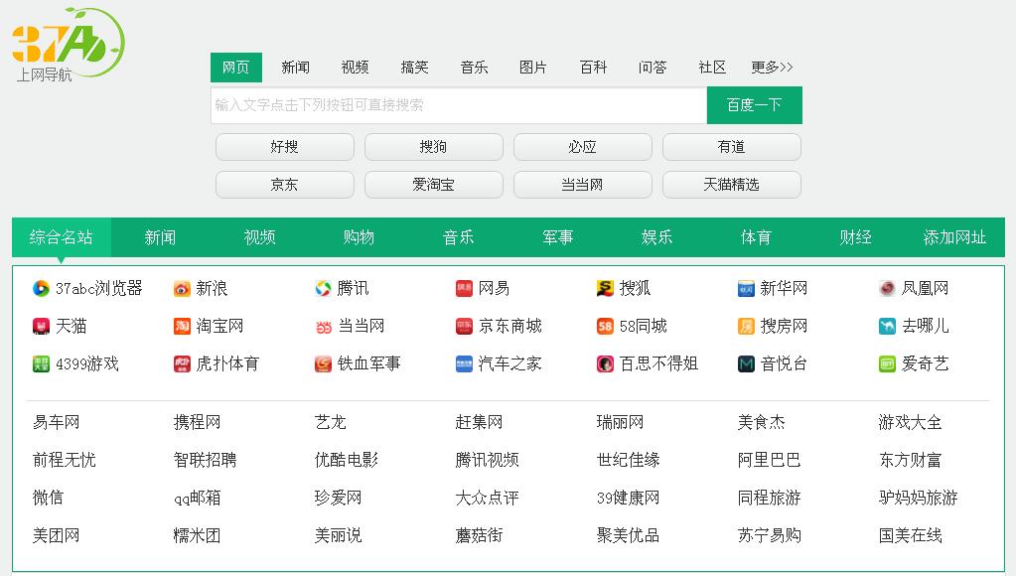Focus the search text input box
Screen dimensions: 1016x576
pos(459,105)
